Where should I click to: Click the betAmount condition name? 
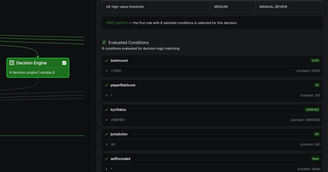coord(119,61)
